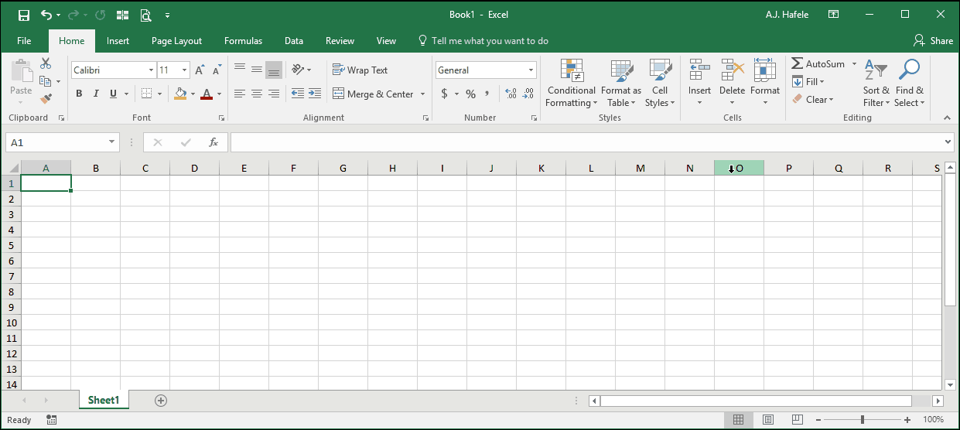The height and width of the screenshot is (430, 960).
Task: Switch to the Insert tab
Action: 118,41
